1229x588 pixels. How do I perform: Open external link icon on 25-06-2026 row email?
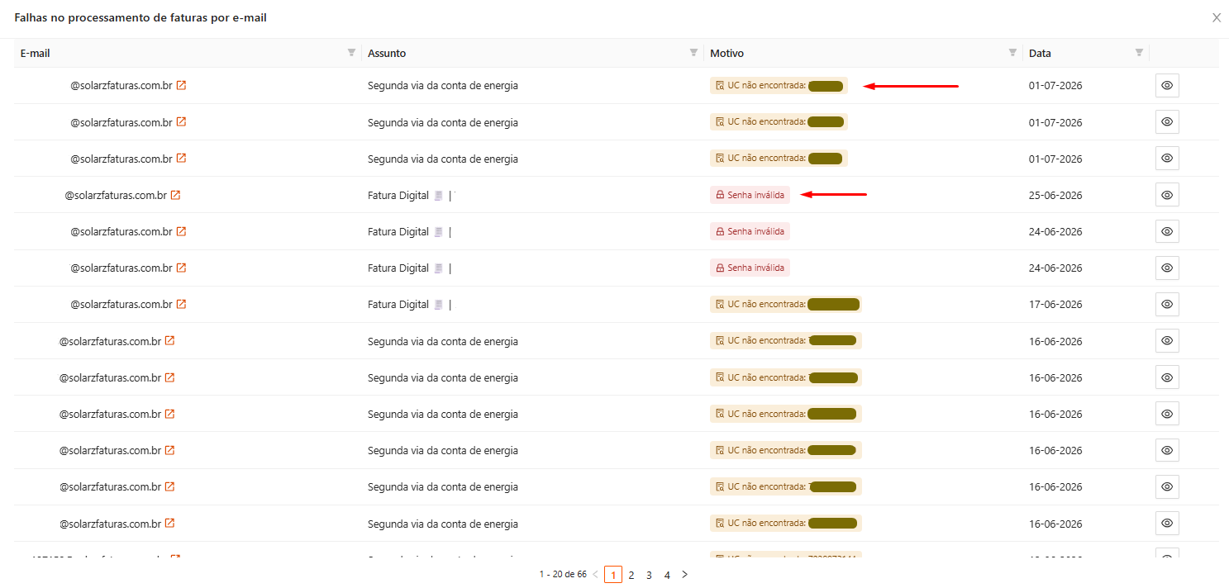tap(175, 196)
